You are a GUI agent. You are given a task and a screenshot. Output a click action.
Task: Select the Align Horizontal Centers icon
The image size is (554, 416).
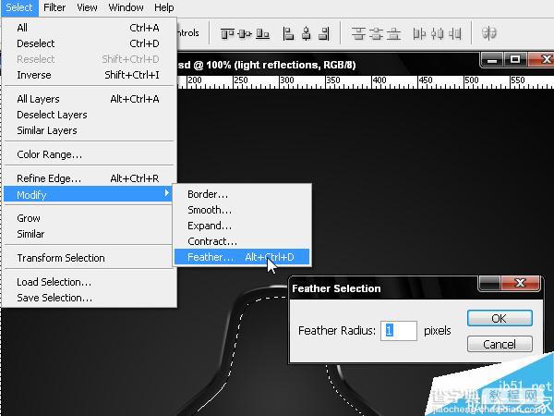pyautogui.click(x=306, y=34)
